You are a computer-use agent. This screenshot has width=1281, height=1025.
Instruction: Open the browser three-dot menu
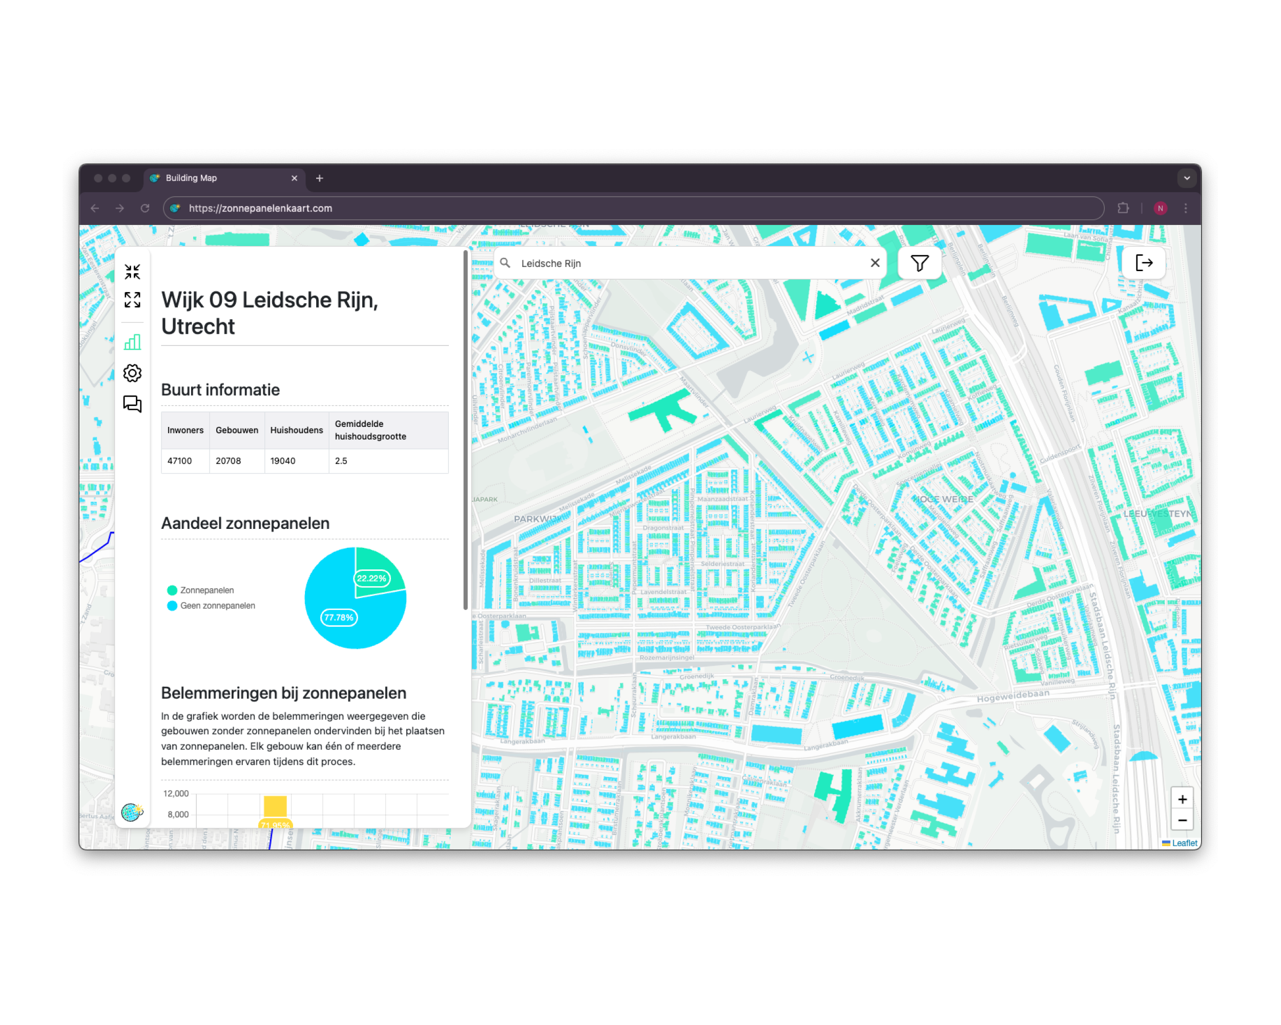pos(1185,208)
